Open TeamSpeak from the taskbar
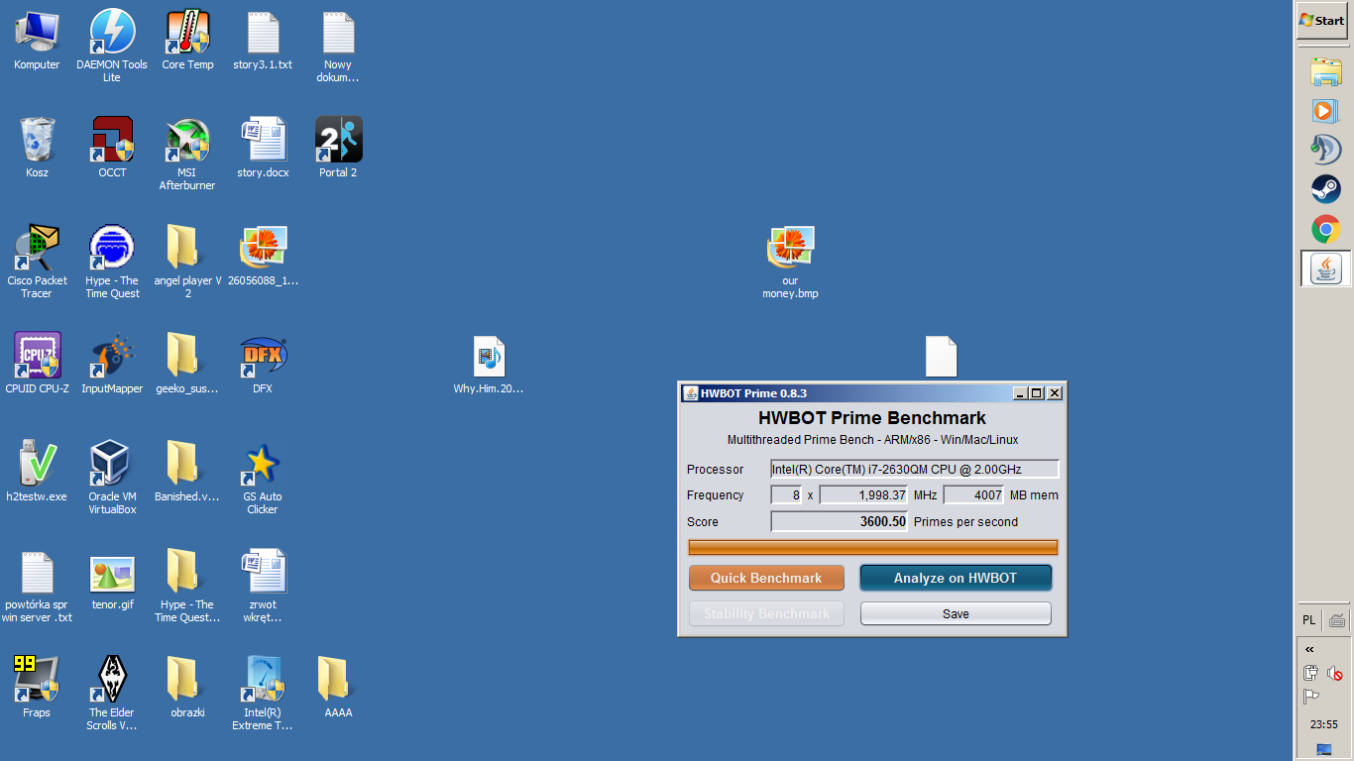This screenshot has width=1354, height=761. click(x=1325, y=149)
